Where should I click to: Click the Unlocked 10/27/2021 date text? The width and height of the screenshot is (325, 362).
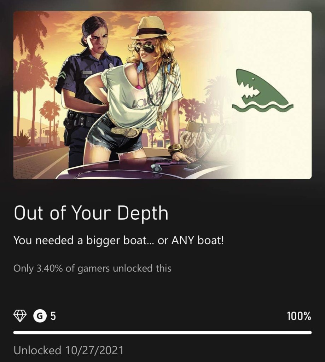(69, 350)
